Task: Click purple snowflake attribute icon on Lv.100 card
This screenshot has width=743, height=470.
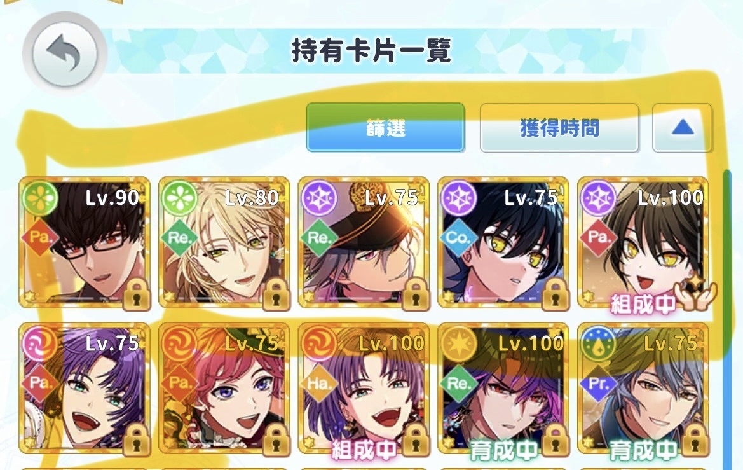Action: (599, 198)
